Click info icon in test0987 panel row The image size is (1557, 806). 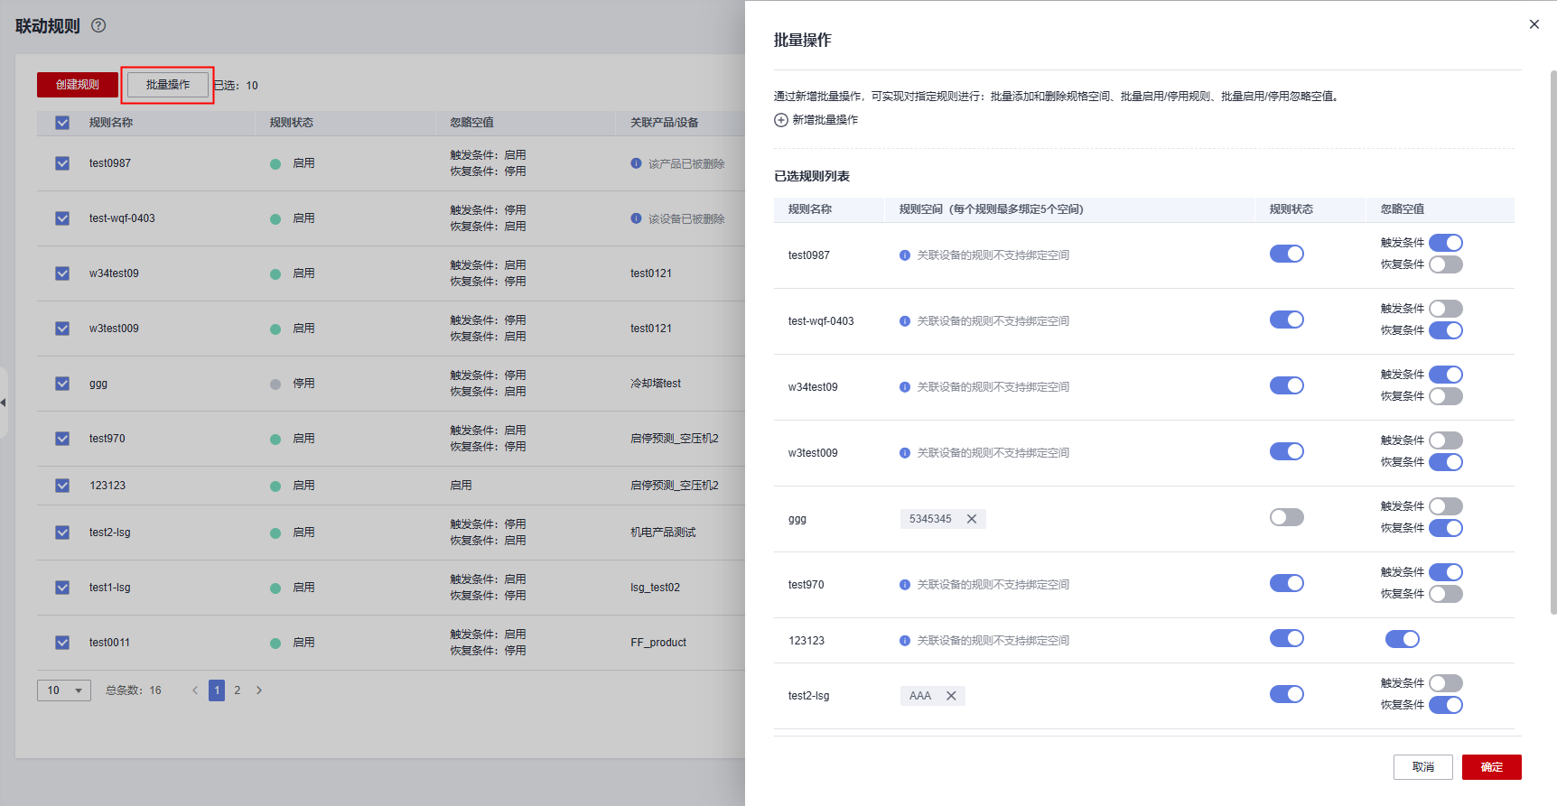coord(905,255)
